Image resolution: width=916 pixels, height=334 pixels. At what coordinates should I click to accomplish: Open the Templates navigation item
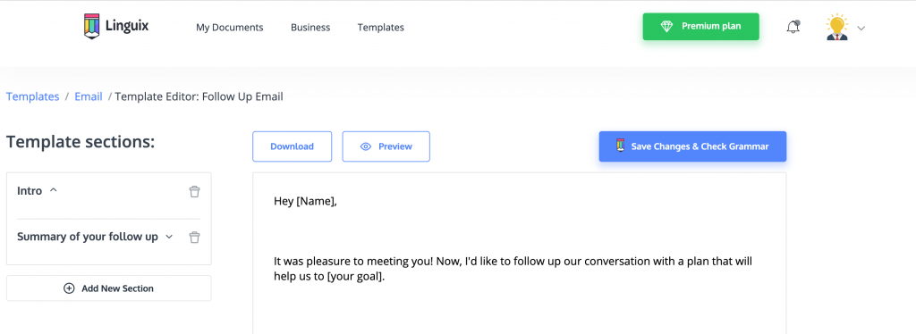[x=380, y=28]
